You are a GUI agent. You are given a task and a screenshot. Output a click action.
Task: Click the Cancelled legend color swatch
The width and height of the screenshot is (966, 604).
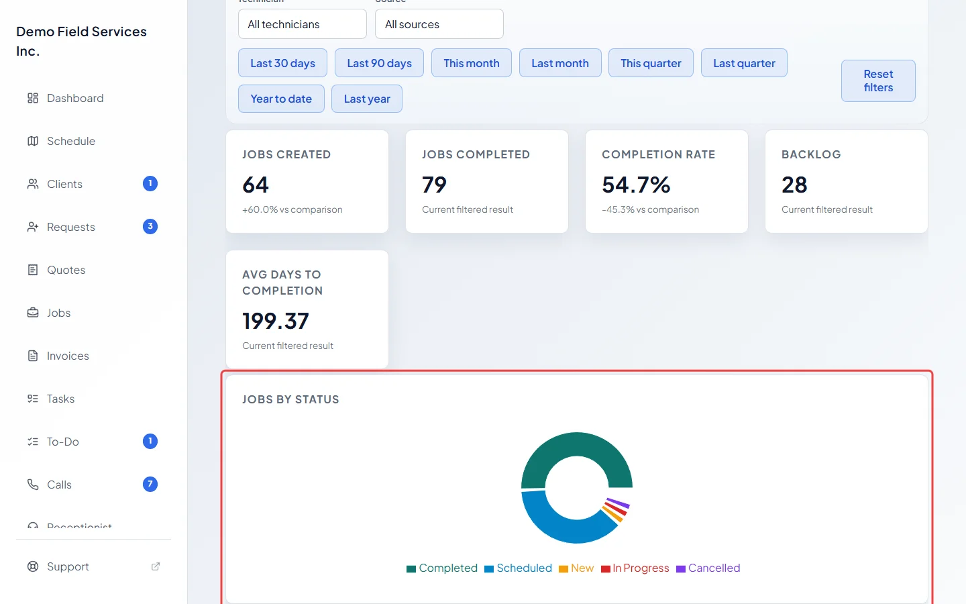(681, 569)
